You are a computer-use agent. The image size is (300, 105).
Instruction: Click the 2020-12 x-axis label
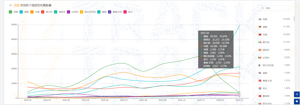pyautogui.click(x=220, y=100)
